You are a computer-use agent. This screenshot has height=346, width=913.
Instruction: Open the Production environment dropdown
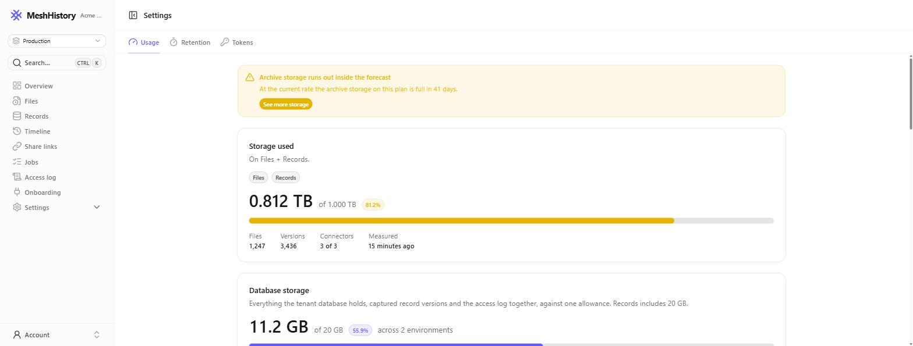[x=57, y=41]
